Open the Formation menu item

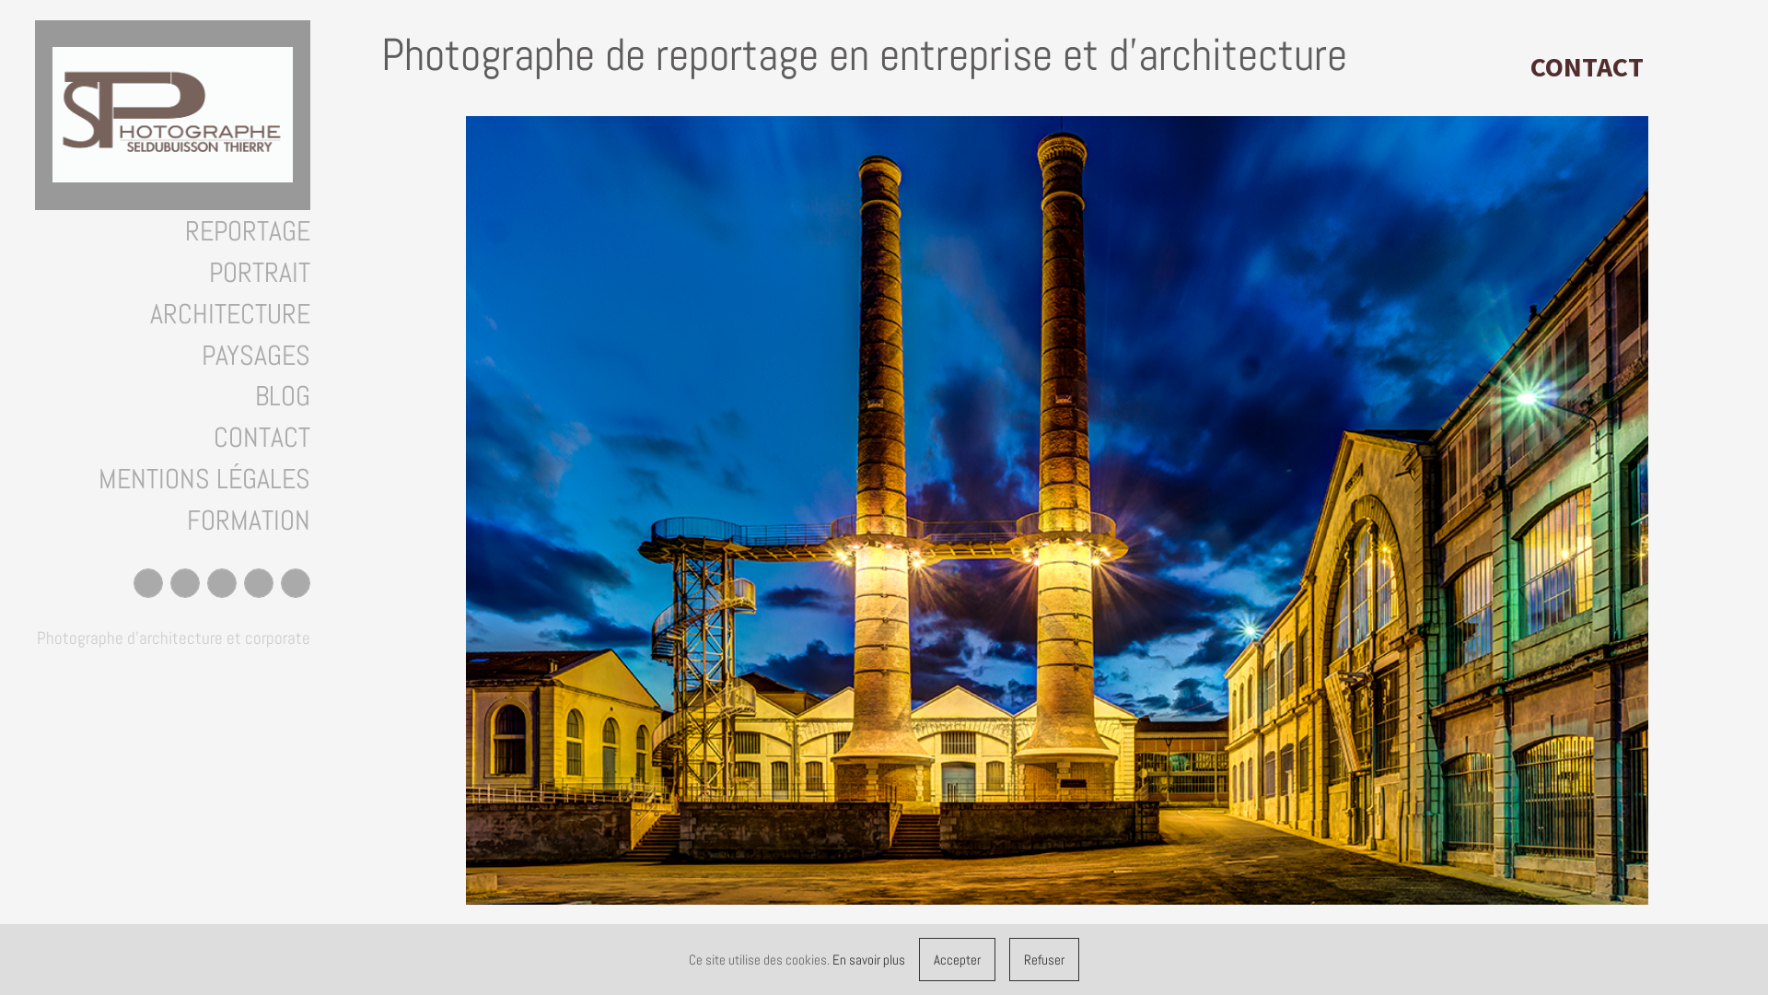[x=248, y=521]
